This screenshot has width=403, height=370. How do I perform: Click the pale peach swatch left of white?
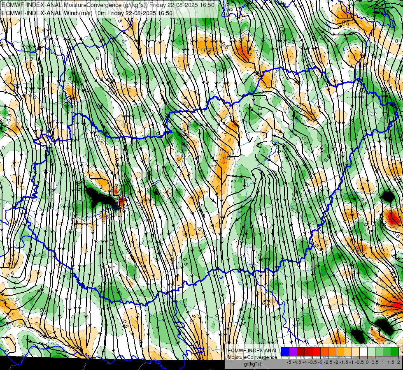[x=356, y=351]
